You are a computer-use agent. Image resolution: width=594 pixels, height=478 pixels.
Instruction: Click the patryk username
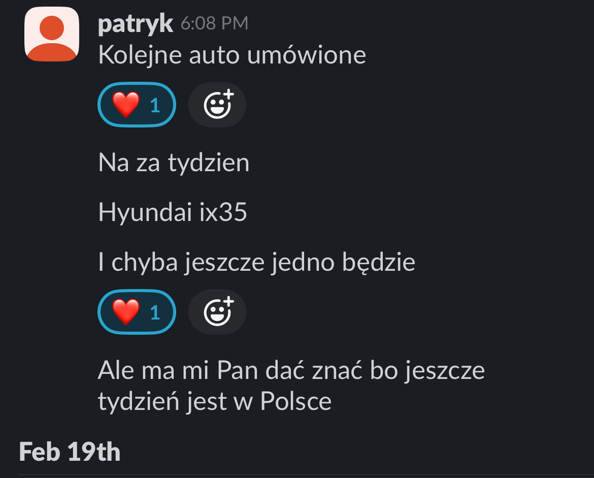(135, 24)
